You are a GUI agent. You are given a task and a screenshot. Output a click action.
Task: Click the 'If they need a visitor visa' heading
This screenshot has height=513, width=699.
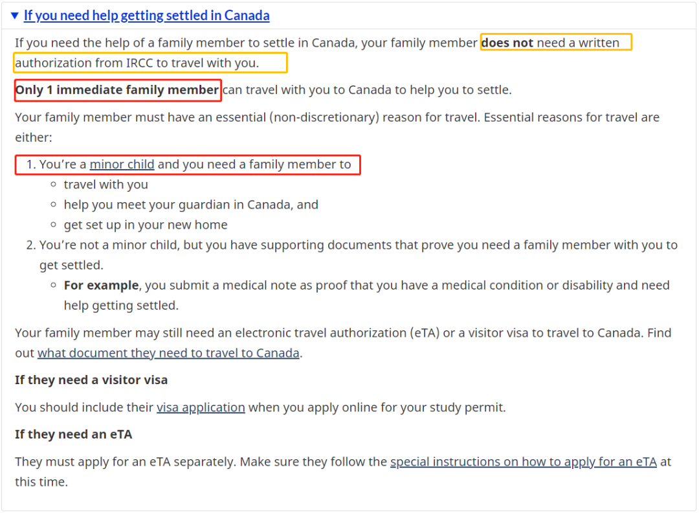(x=91, y=380)
